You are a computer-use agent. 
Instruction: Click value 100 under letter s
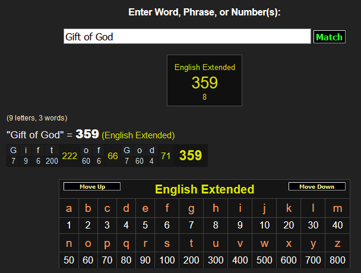point(167,260)
